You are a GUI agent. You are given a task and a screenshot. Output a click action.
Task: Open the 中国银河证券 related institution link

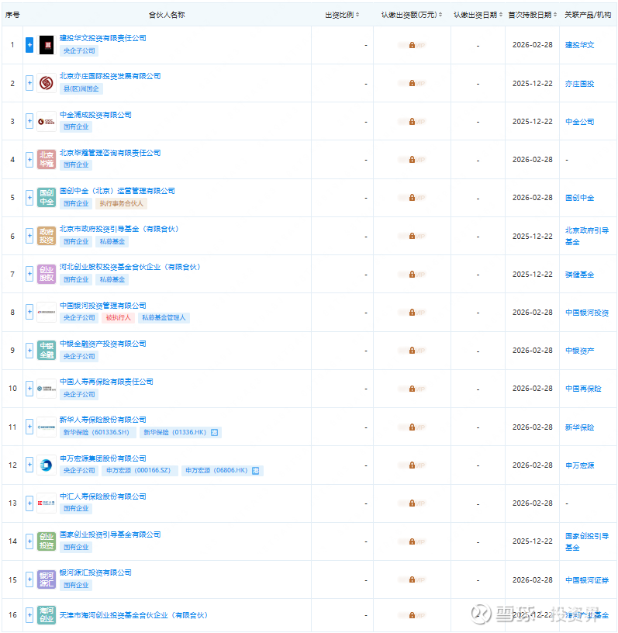point(587,579)
